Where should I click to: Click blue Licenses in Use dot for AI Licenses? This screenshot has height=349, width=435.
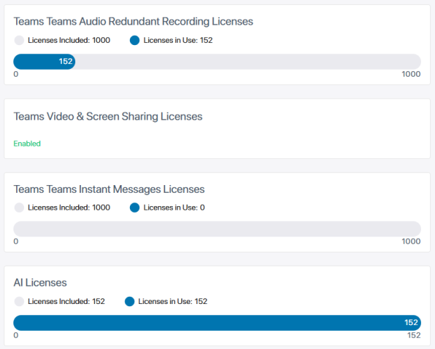point(129,301)
